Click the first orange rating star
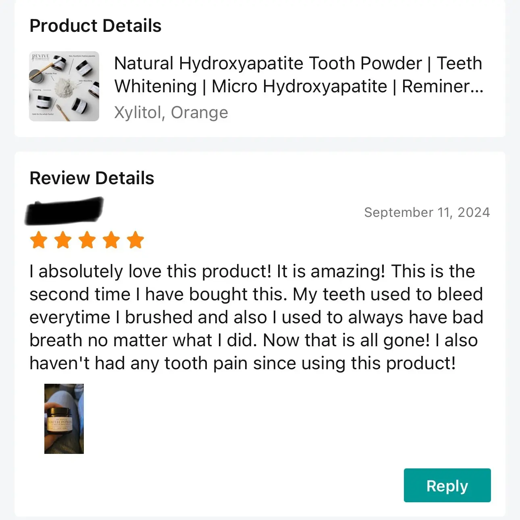The height and width of the screenshot is (520, 520). point(39,240)
